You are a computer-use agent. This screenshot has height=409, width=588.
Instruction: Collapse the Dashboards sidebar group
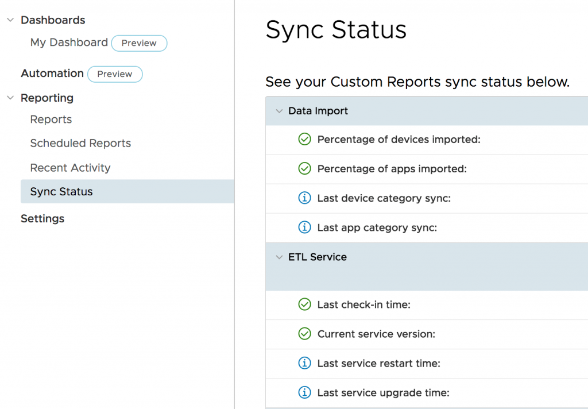pos(10,20)
